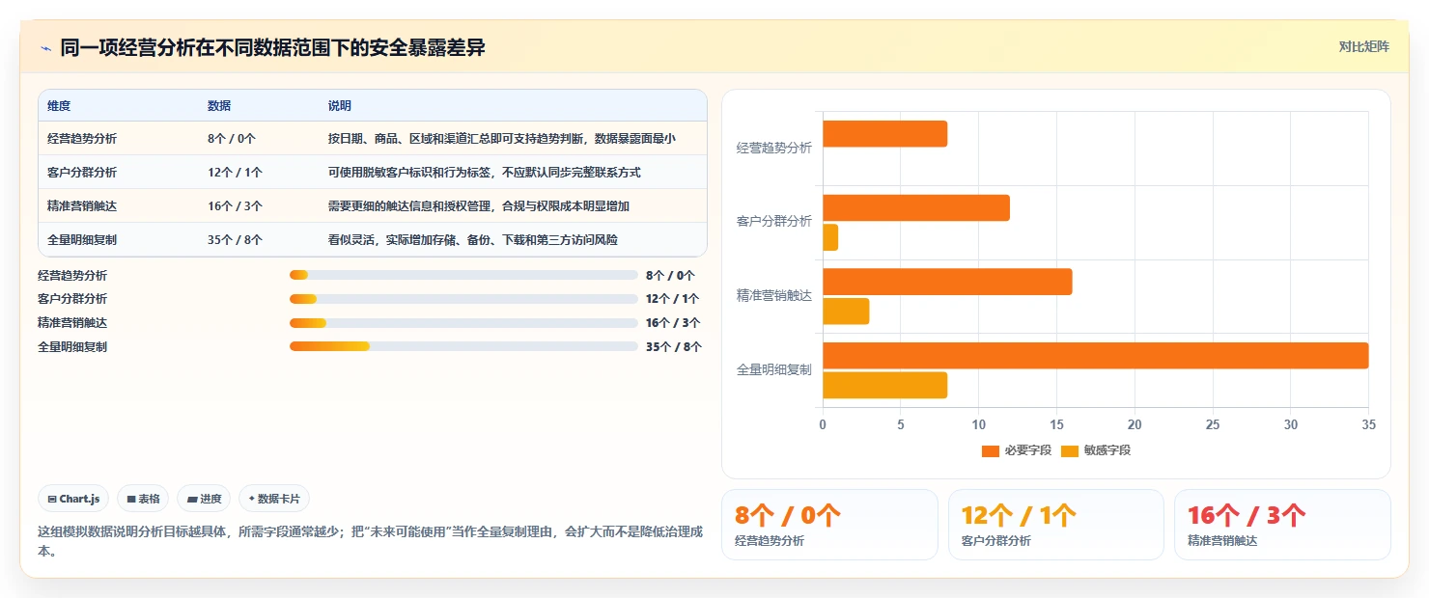Click the 精准营销触达 label in the progress list
This screenshot has width=1429, height=598.
[72, 323]
